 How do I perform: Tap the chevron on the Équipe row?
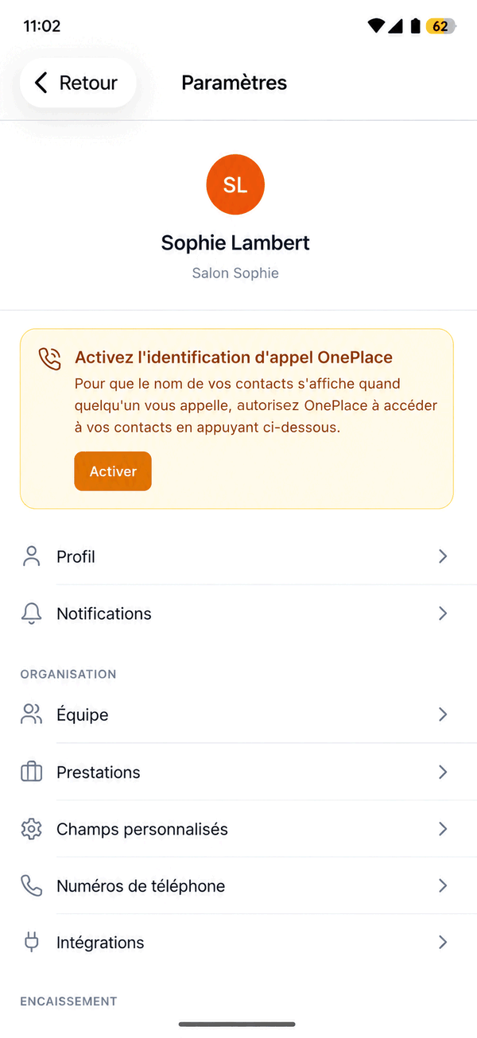coord(443,715)
